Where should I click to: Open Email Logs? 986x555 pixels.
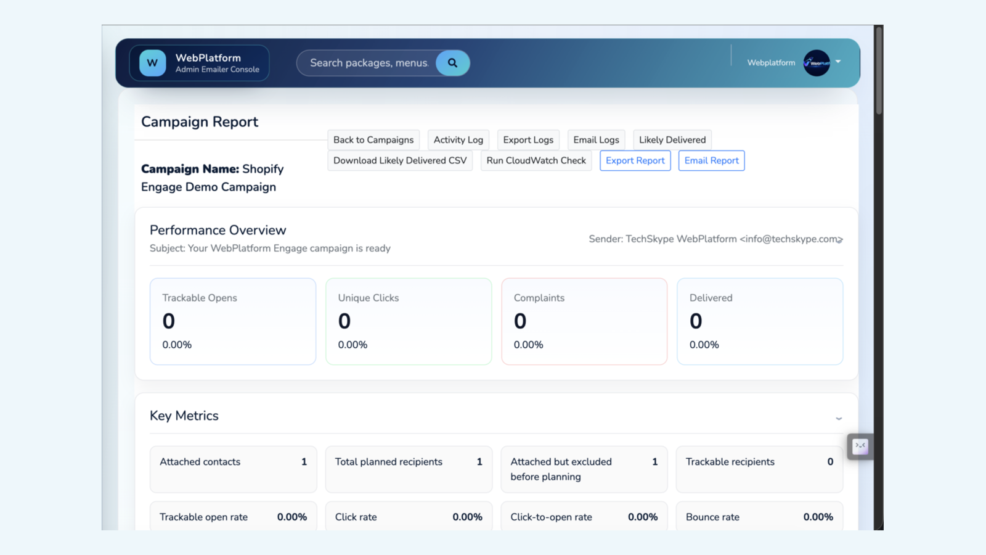[x=596, y=140]
